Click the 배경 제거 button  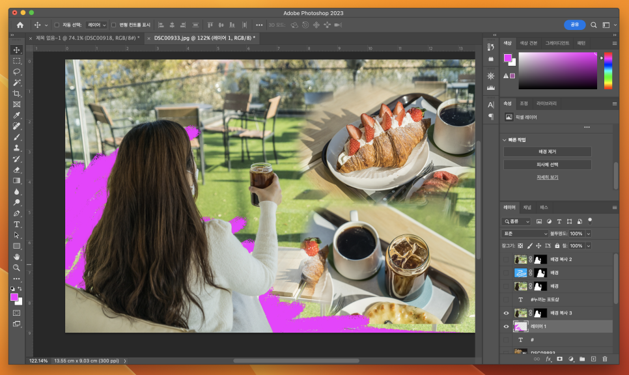pyautogui.click(x=548, y=152)
